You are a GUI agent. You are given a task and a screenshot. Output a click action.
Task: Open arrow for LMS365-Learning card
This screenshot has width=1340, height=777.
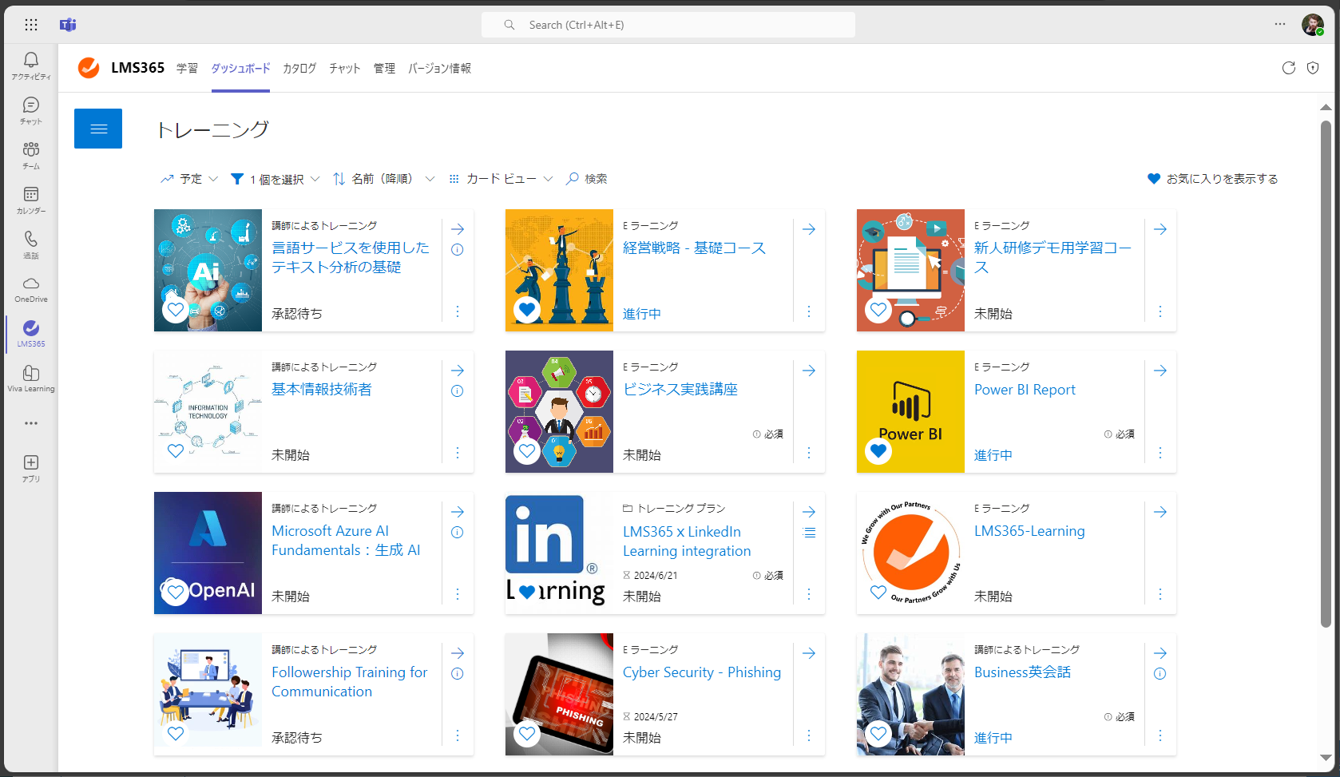(x=1160, y=512)
